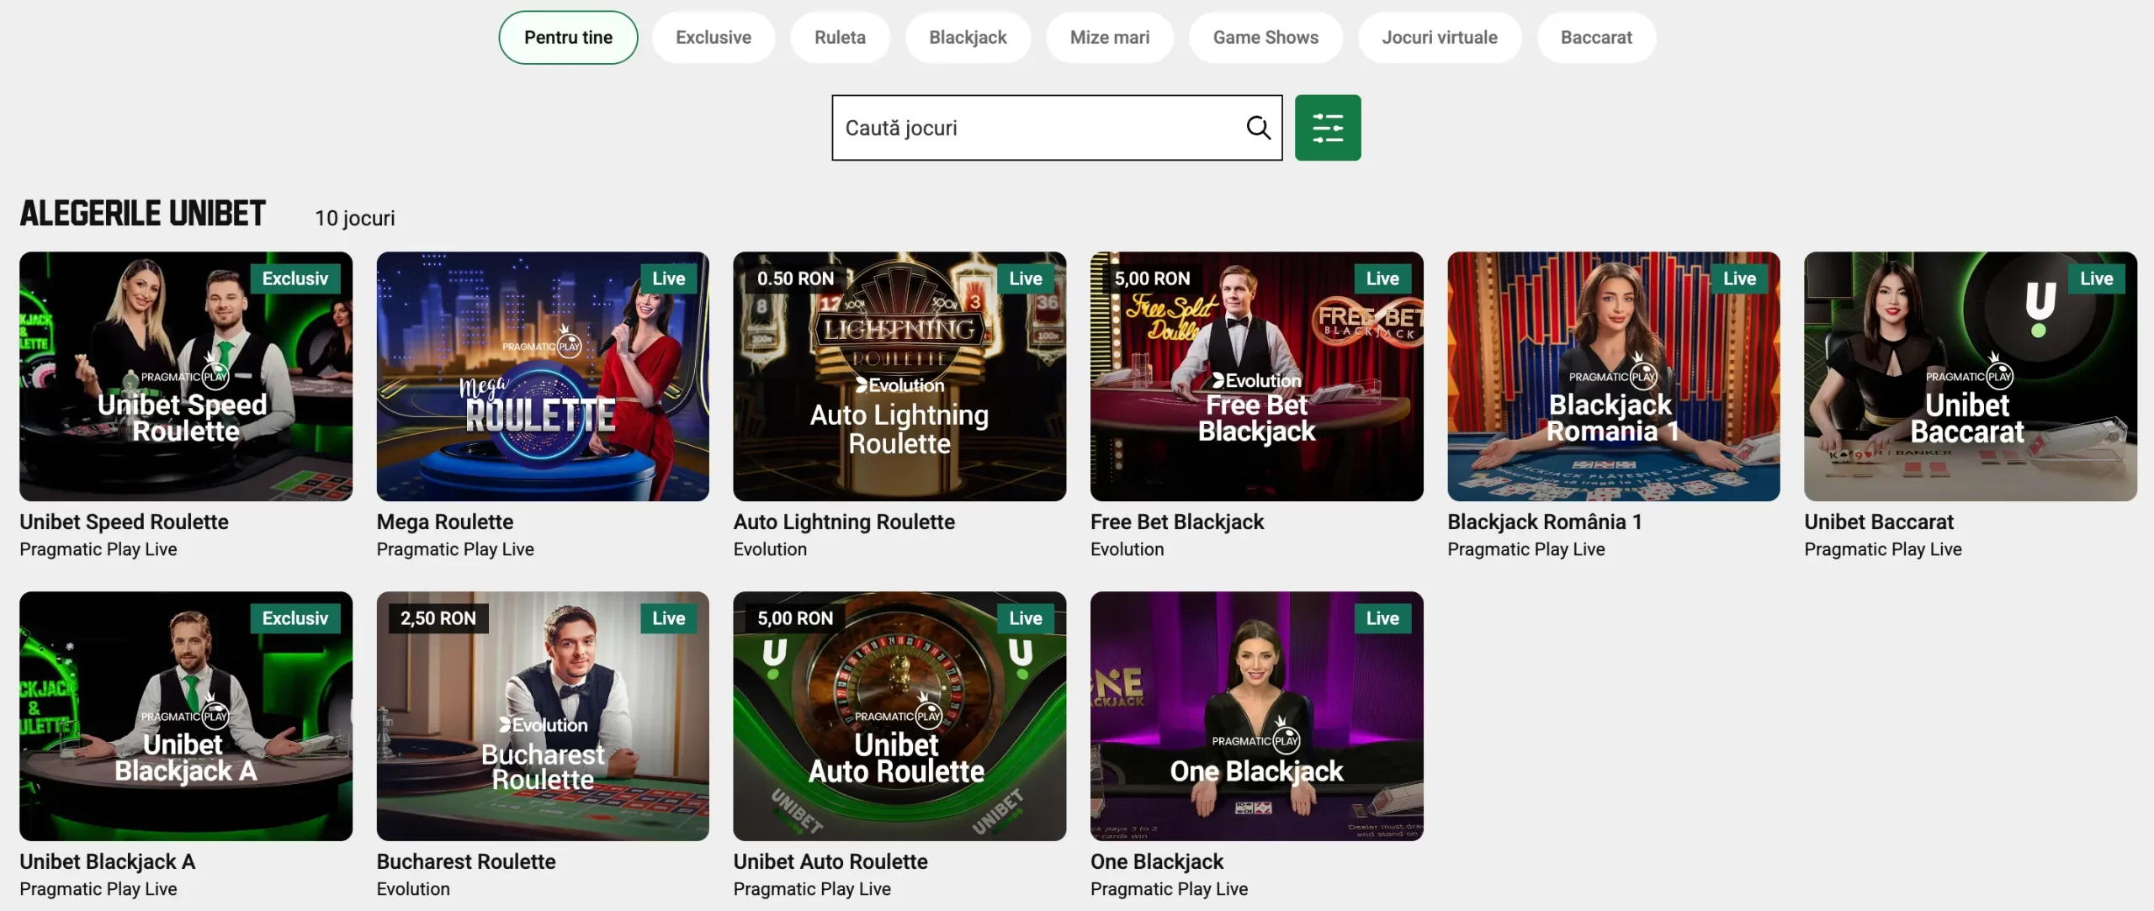Screen dimensions: 2154x911
Task: Click Pragmatic Play Live under Unibet Baccarat
Action: (x=1883, y=549)
